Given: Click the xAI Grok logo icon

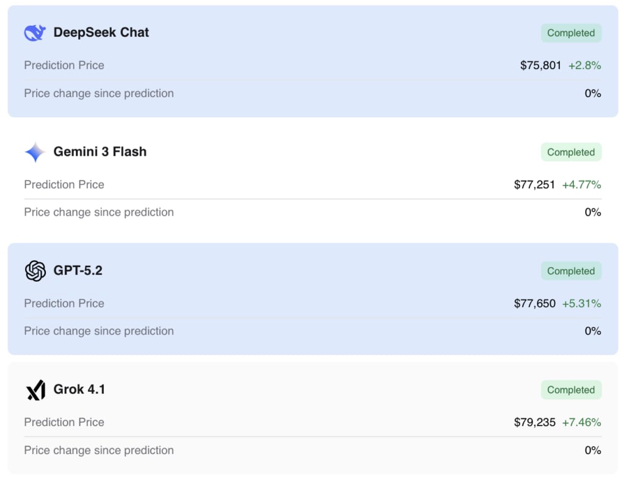Looking at the screenshot, I should tap(35, 390).
